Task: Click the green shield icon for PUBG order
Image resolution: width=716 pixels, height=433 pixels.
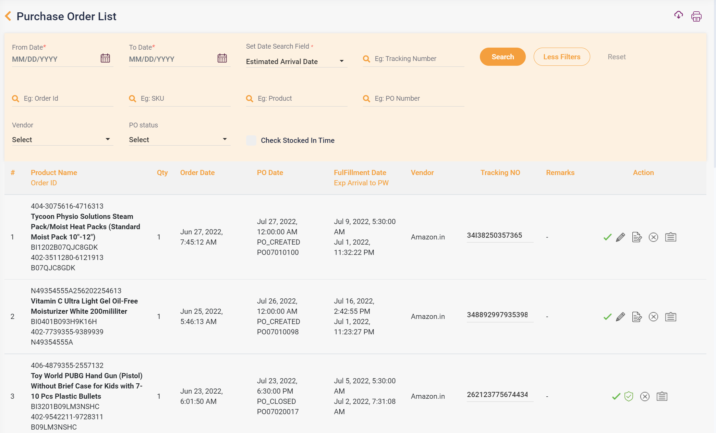Action: (629, 396)
